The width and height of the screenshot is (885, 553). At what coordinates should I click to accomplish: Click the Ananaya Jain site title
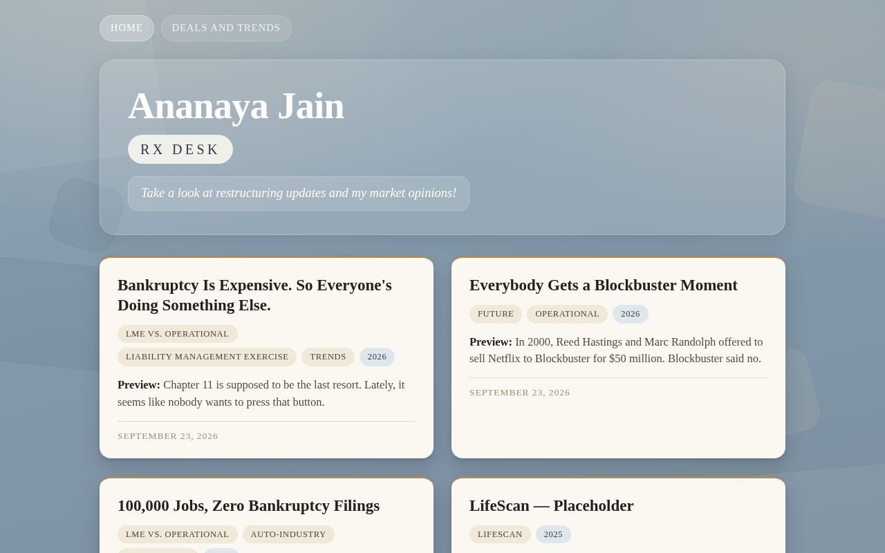point(236,106)
